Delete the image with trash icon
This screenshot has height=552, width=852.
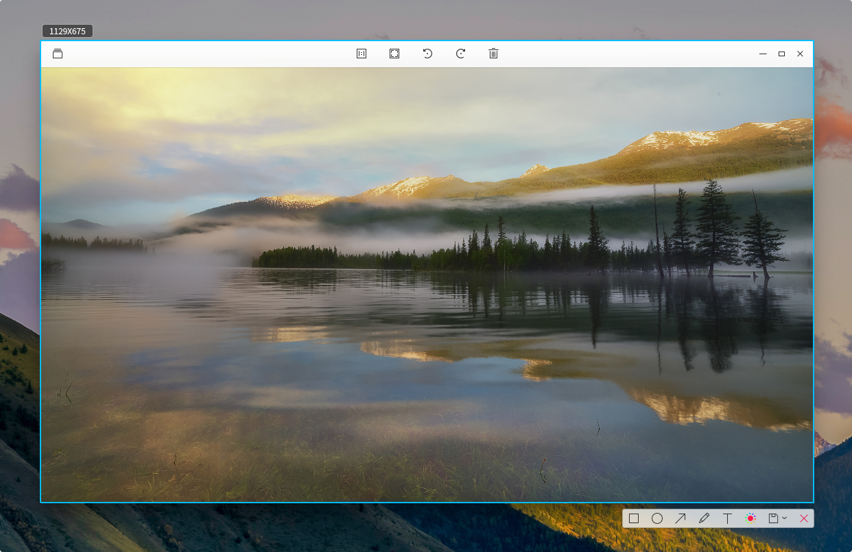[x=493, y=54]
